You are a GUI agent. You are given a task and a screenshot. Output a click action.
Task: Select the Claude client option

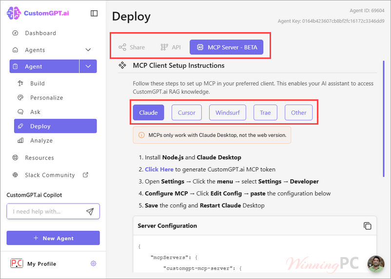tap(148, 112)
